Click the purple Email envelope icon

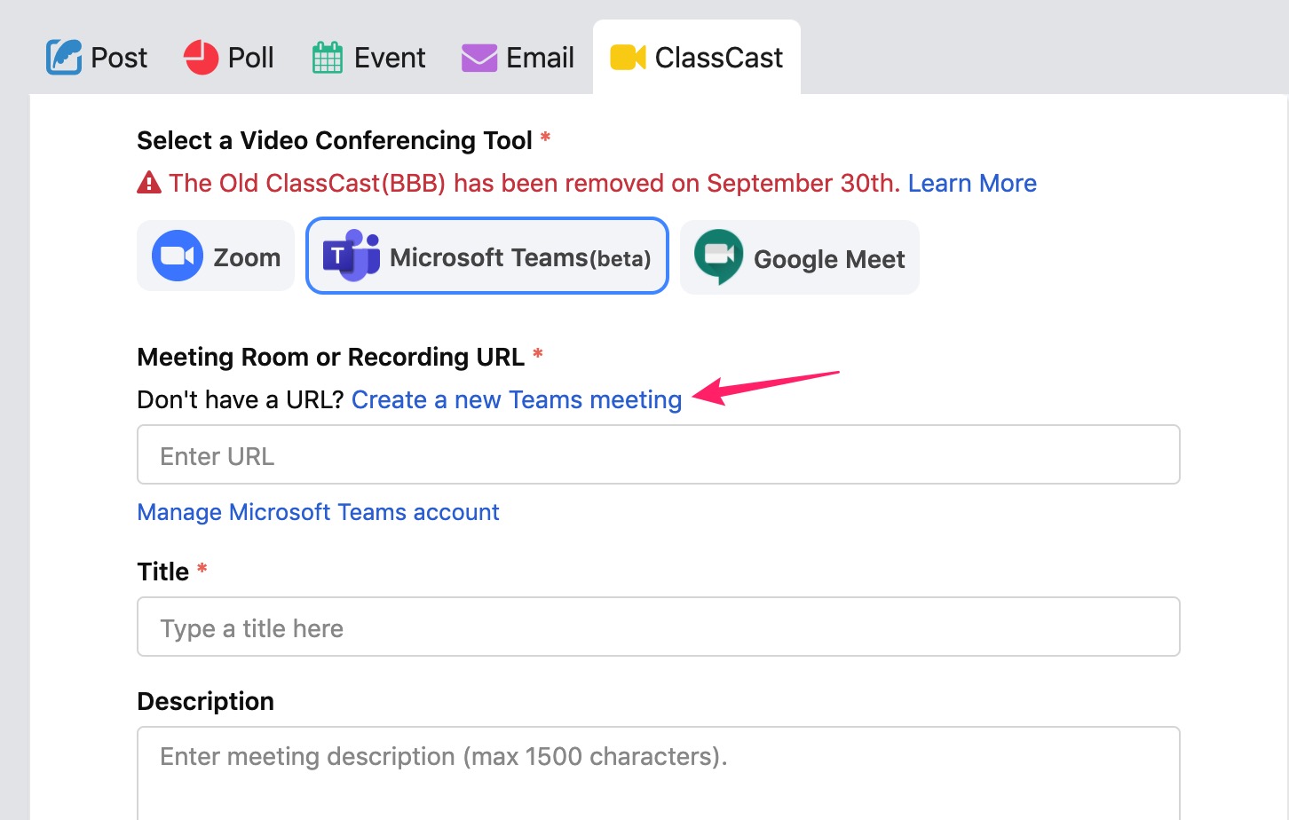coord(479,59)
